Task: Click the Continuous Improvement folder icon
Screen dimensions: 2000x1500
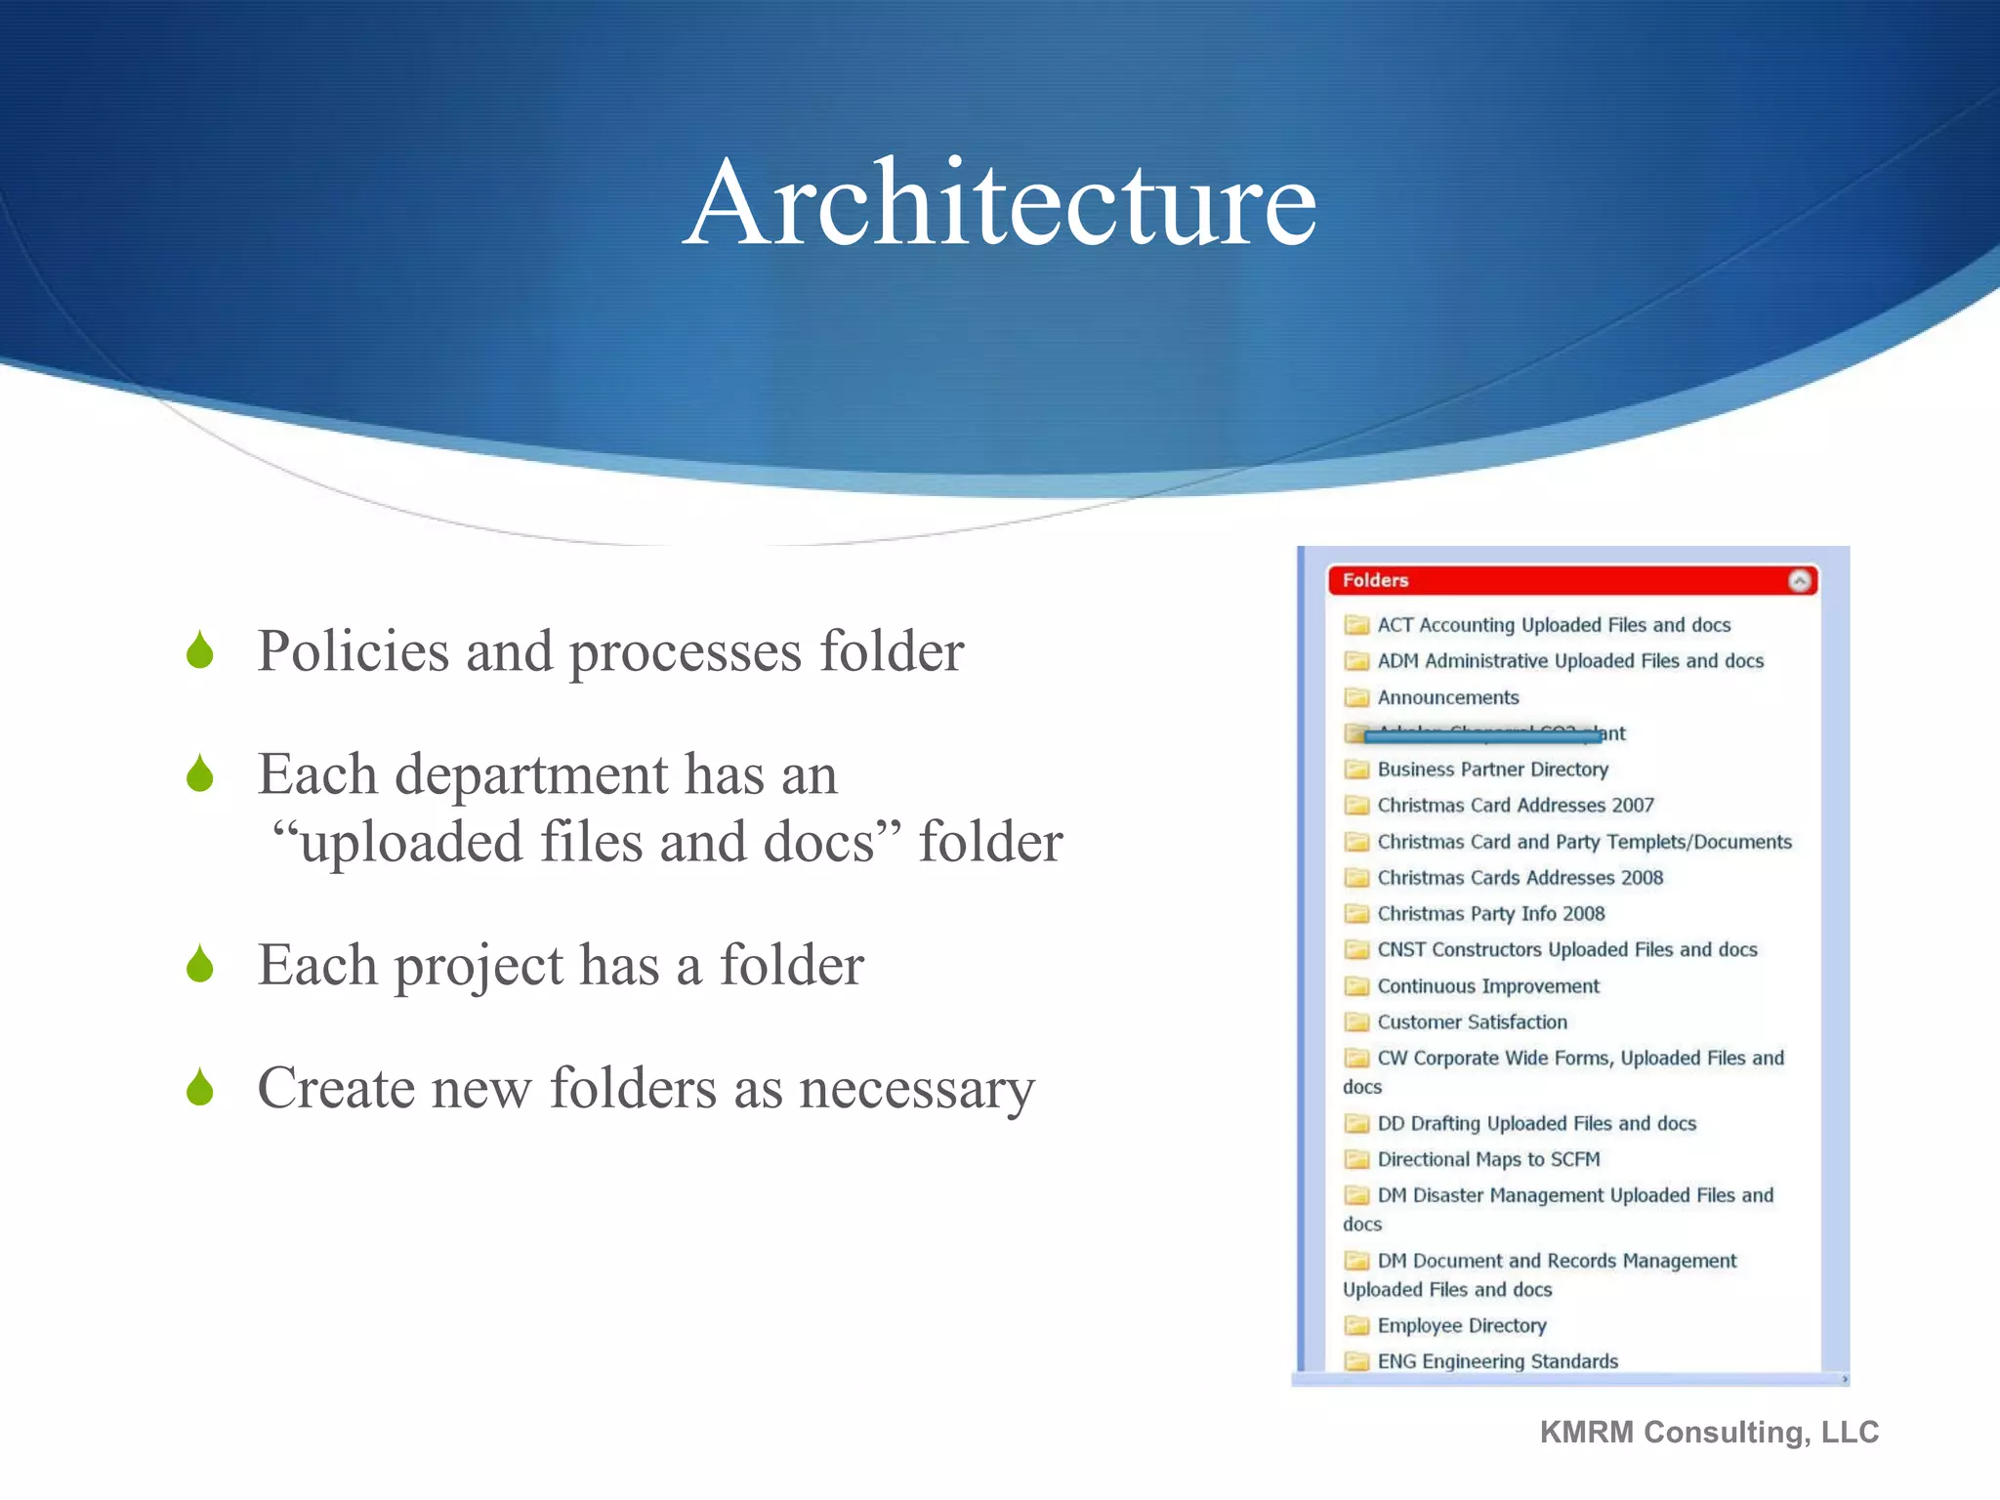Action: 1356,985
